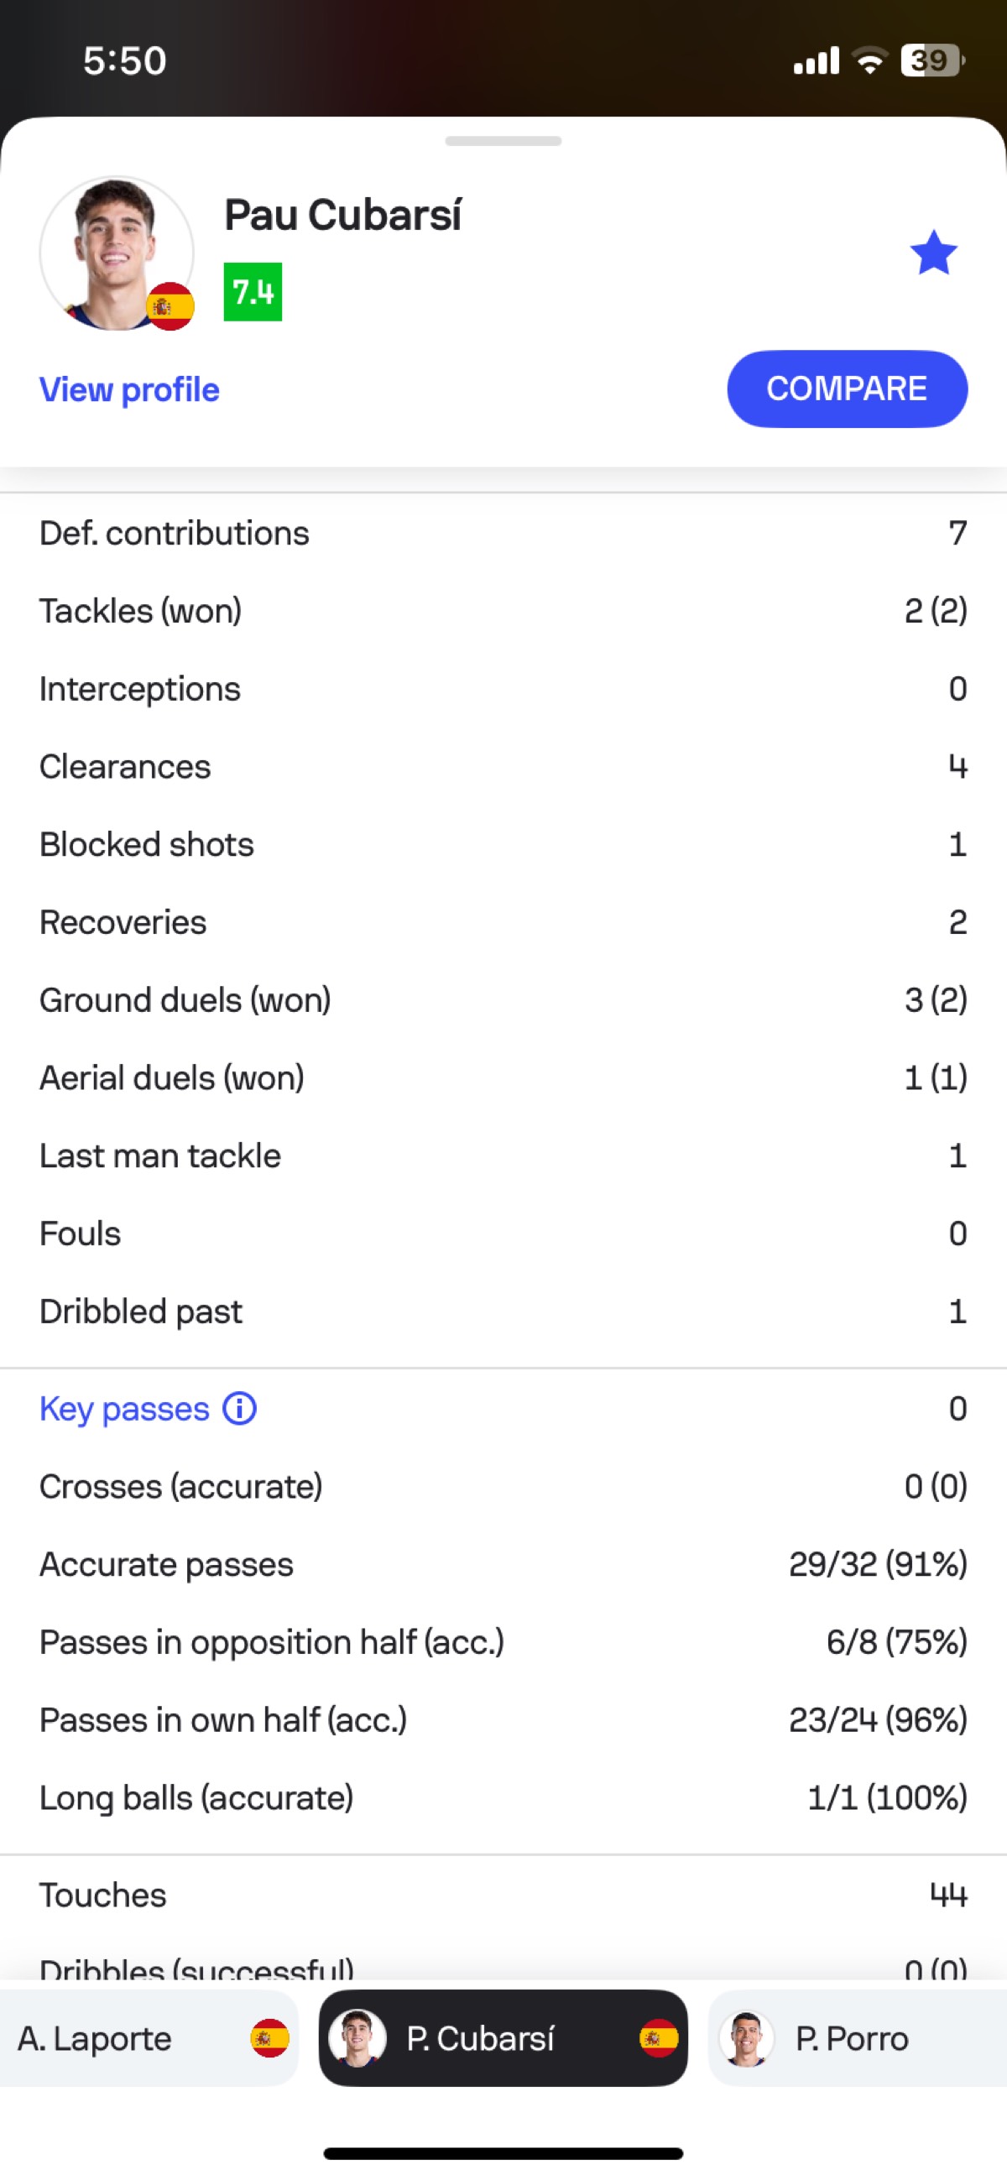Tap the Pau Cubarsí name heading

point(342,215)
